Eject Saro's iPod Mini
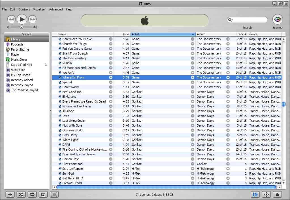The image size is (290, 200). tap(46, 65)
